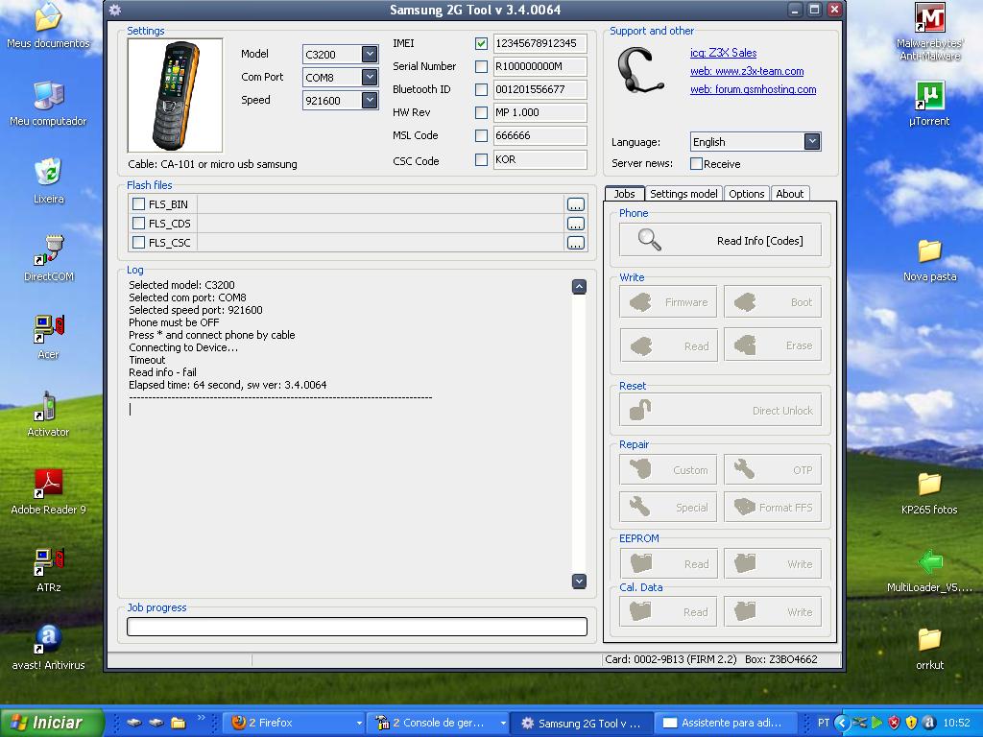Click the PT language indicator in taskbar
Image resolution: width=983 pixels, height=737 pixels.
coord(823,723)
